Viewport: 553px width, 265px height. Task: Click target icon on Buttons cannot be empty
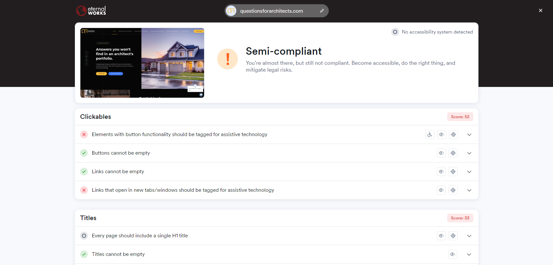point(453,153)
